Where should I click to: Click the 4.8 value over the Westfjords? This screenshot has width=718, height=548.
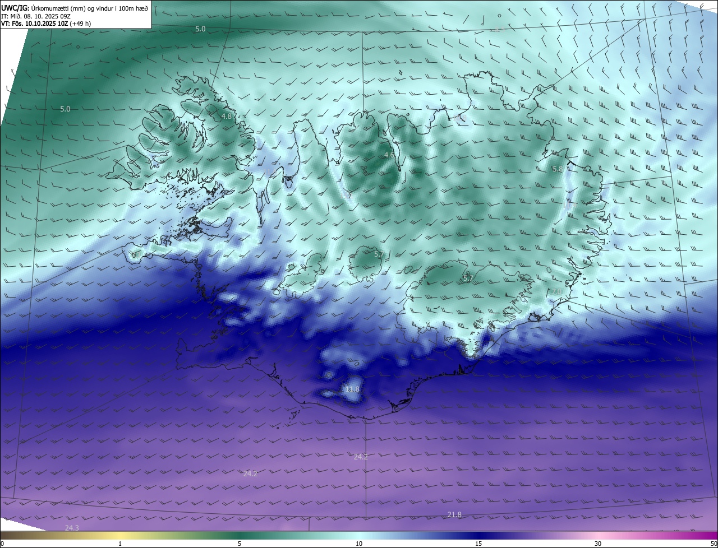tap(227, 116)
